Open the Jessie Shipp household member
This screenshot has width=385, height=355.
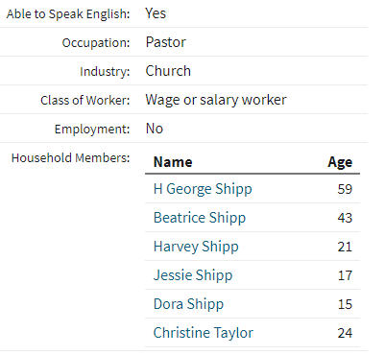[193, 275]
